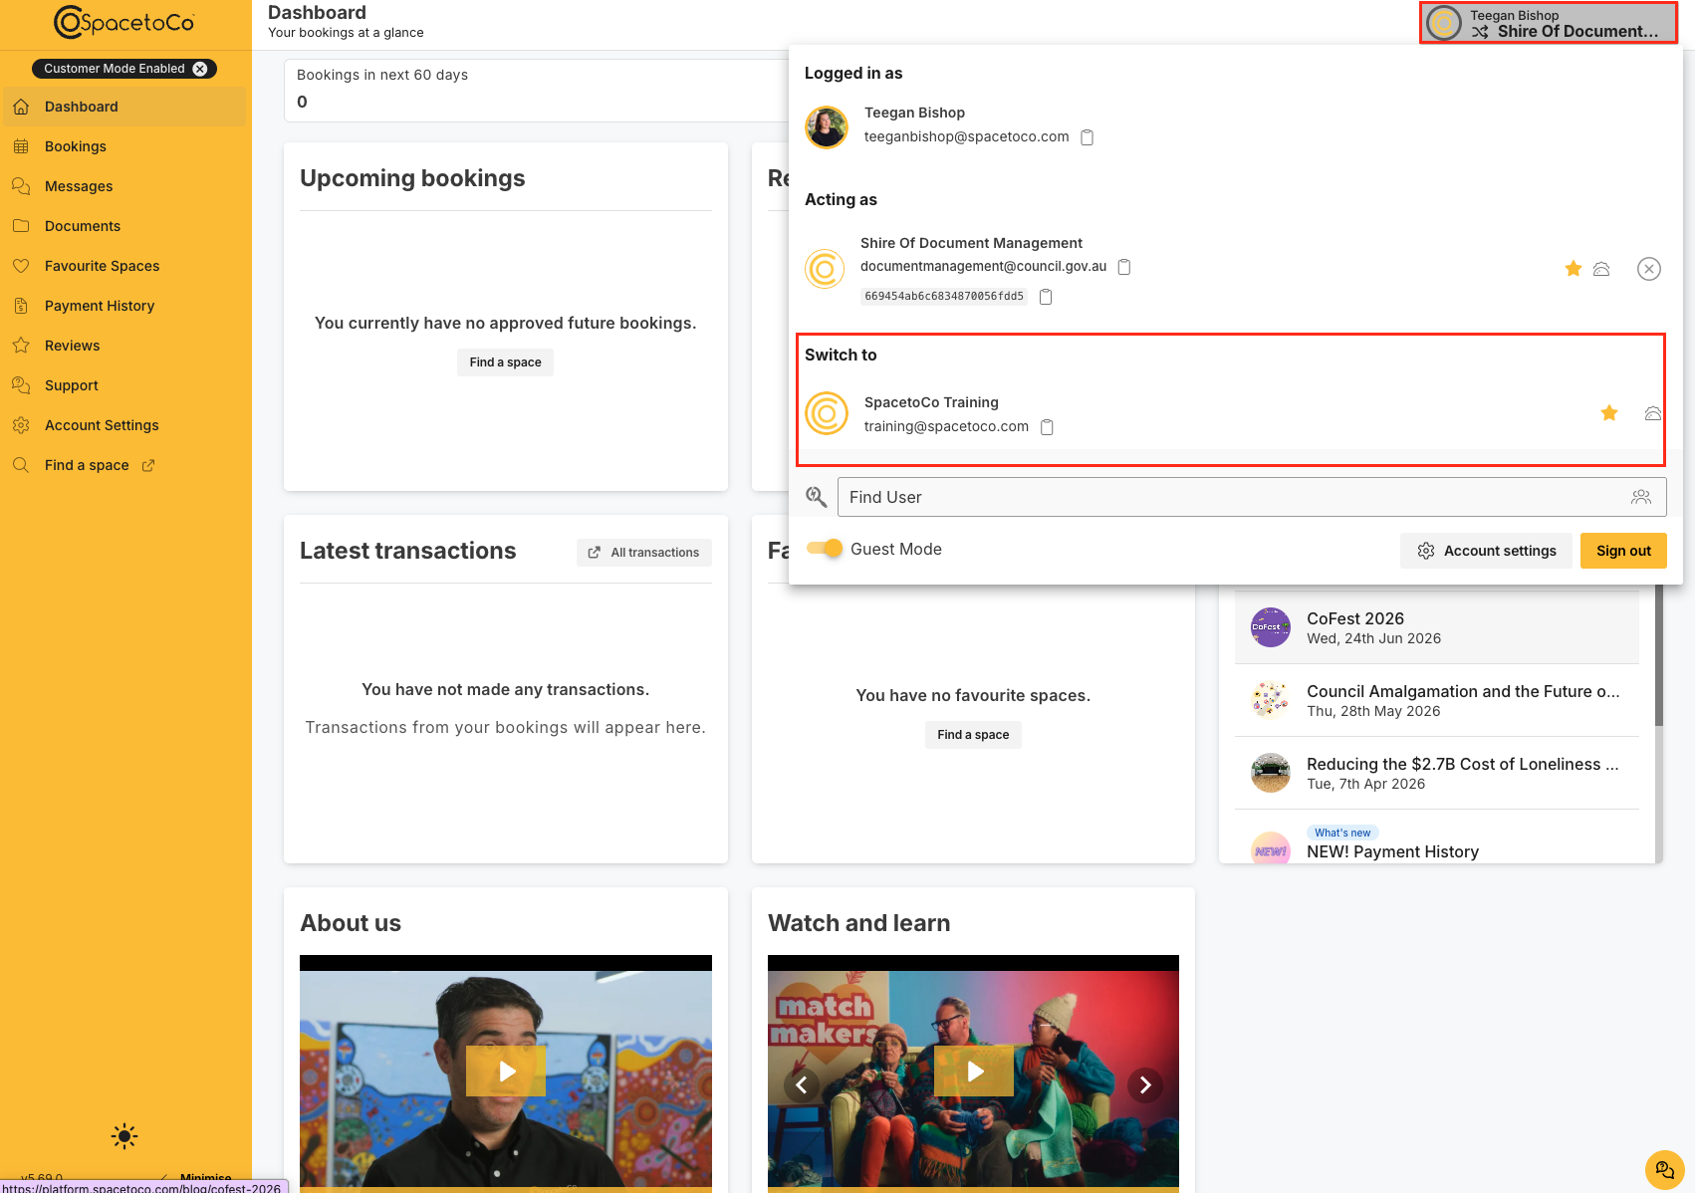Go to Favourite Spaces menu item
The height and width of the screenshot is (1193, 1695).
point(102,266)
